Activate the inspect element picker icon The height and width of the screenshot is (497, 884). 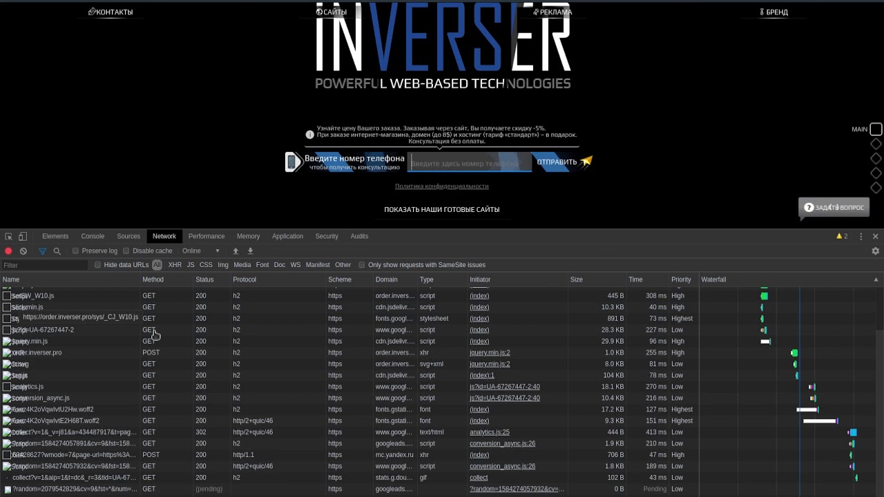pyautogui.click(x=8, y=236)
